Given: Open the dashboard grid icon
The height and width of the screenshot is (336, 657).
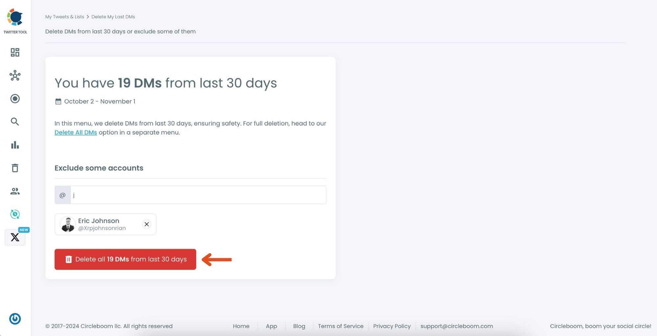Looking at the screenshot, I should pos(15,52).
